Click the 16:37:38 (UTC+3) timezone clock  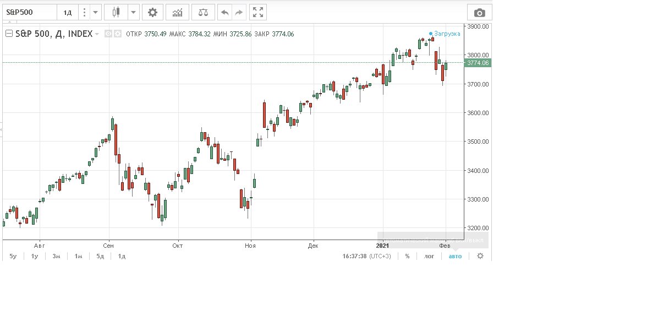366,256
